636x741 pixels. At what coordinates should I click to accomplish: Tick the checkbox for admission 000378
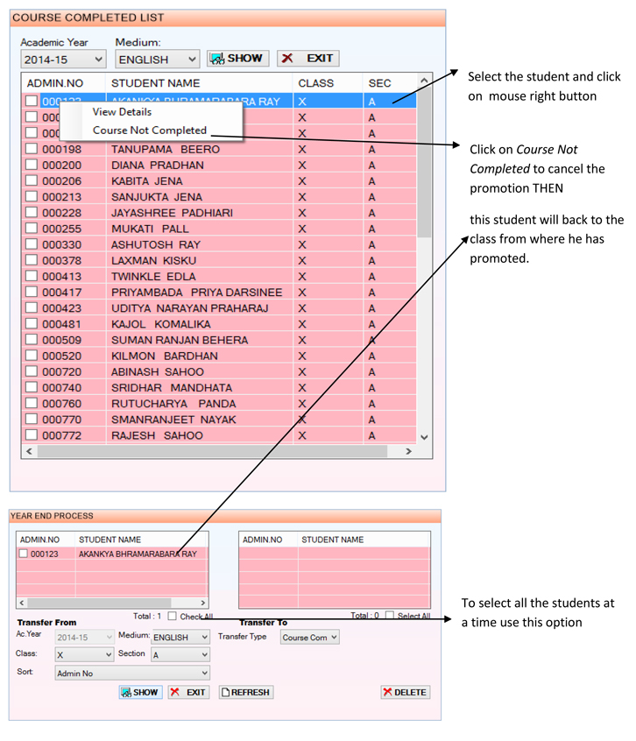pyautogui.click(x=32, y=260)
